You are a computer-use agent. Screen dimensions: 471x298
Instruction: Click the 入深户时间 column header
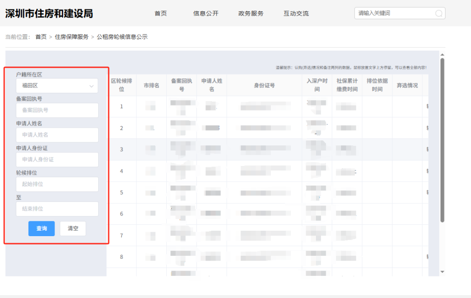point(317,85)
